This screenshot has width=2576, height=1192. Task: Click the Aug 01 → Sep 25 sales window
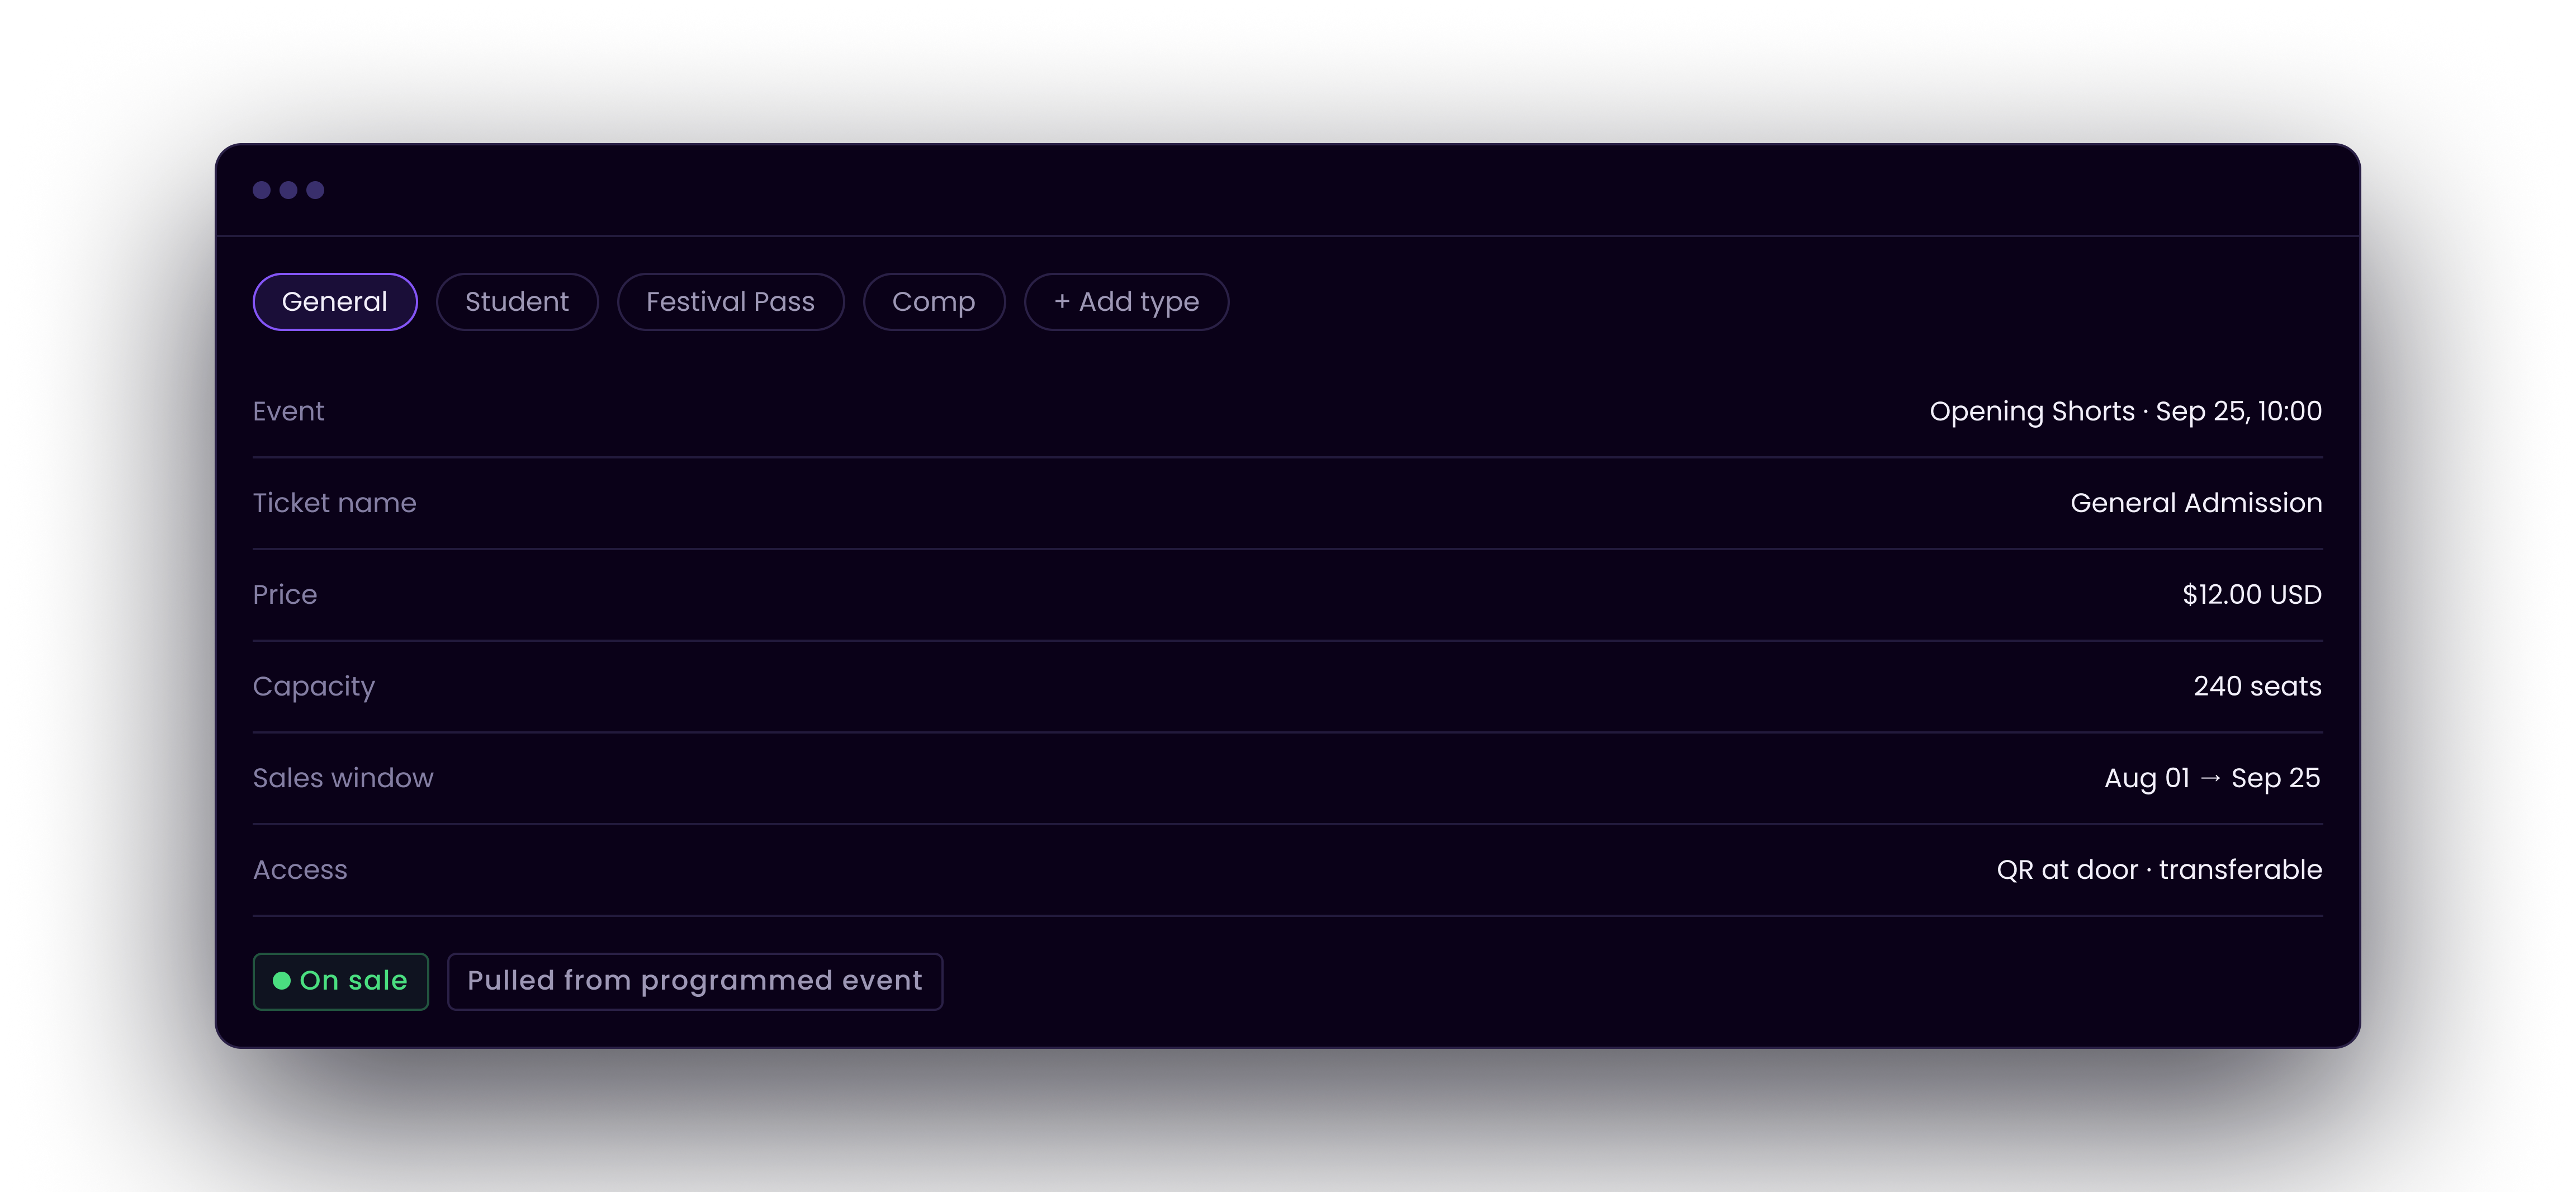click(2212, 778)
